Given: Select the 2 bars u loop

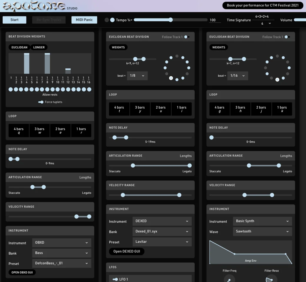Looking at the screenshot, I should tap(161, 109).
